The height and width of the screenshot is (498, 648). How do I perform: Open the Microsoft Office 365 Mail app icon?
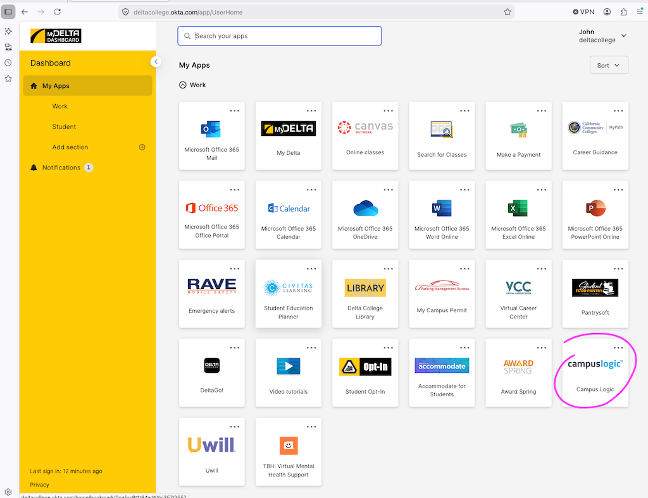211,129
